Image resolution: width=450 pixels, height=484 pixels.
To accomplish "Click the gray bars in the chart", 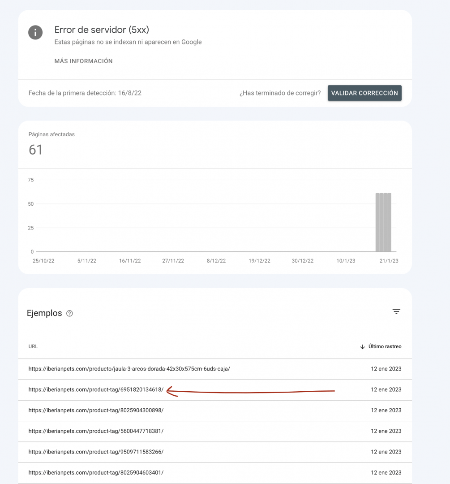I will [383, 222].
